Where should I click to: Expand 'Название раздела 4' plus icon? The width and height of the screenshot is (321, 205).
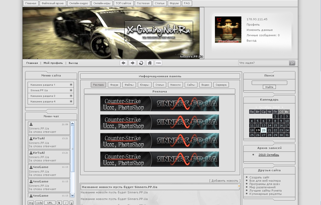pyautogui.click(x=71, y=101)
